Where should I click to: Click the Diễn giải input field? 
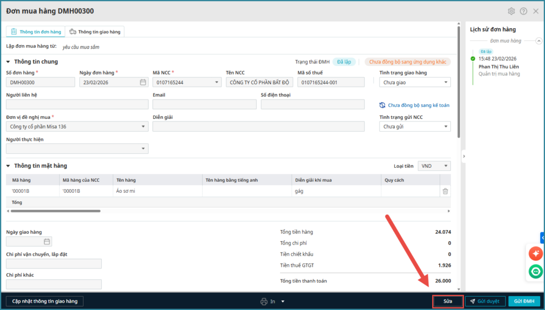(x=258, y=127)
